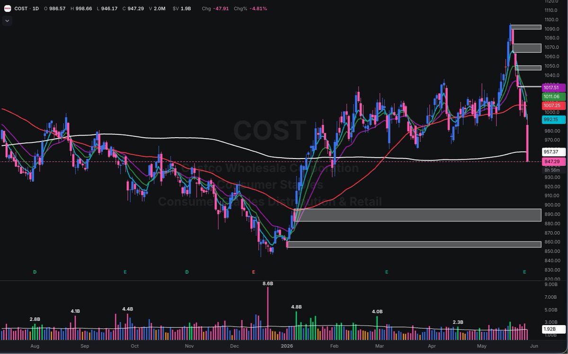Select the gray zone near 1050
This screenshot has height=354, width=568.
(529, 68)
